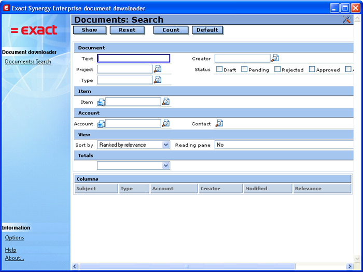The height and width of the screenshot is (272, 363).
Task: Minimize the document downloader window
Action: coord(334,8)
